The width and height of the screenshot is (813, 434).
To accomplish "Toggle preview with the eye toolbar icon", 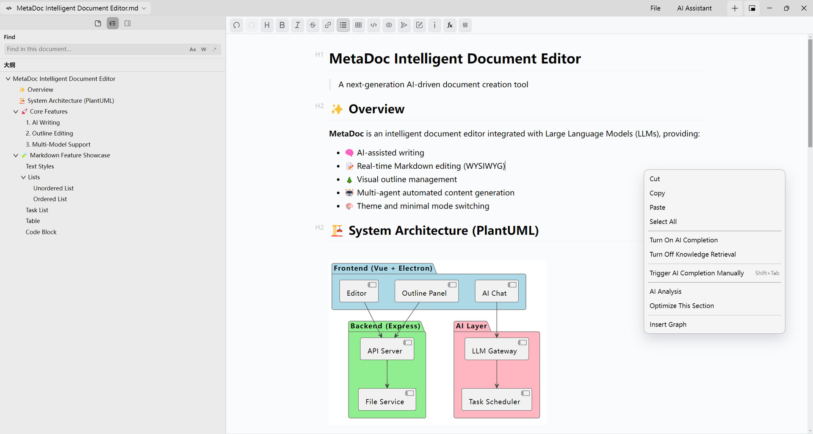I will click(x=389, y=25).
